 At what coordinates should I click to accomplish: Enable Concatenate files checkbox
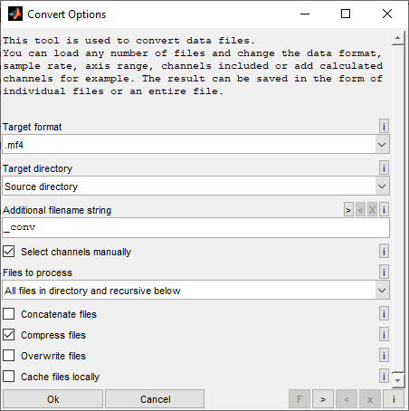(x=9, y=314)
